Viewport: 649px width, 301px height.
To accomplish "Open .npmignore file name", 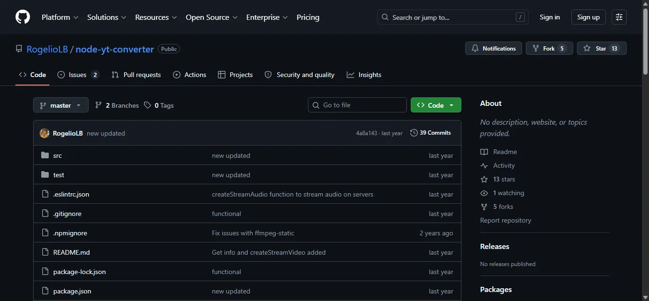I will pos(70,233).
